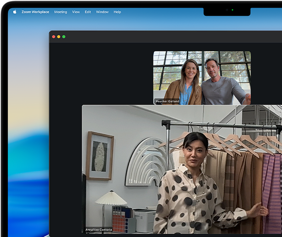The width and height of the screenshot is (282, 237).
Task: Click the Zoom window title bar
Action: click(165, 37)
